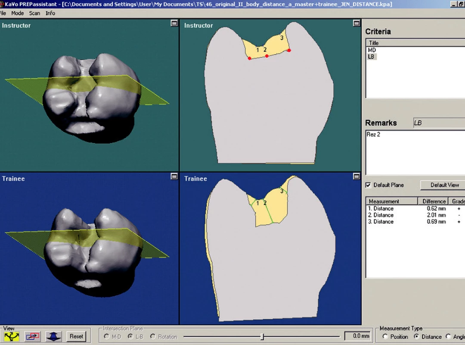Click the intersection plane position slider handle
The image size is (465, 345).
[x=262, y=337]
